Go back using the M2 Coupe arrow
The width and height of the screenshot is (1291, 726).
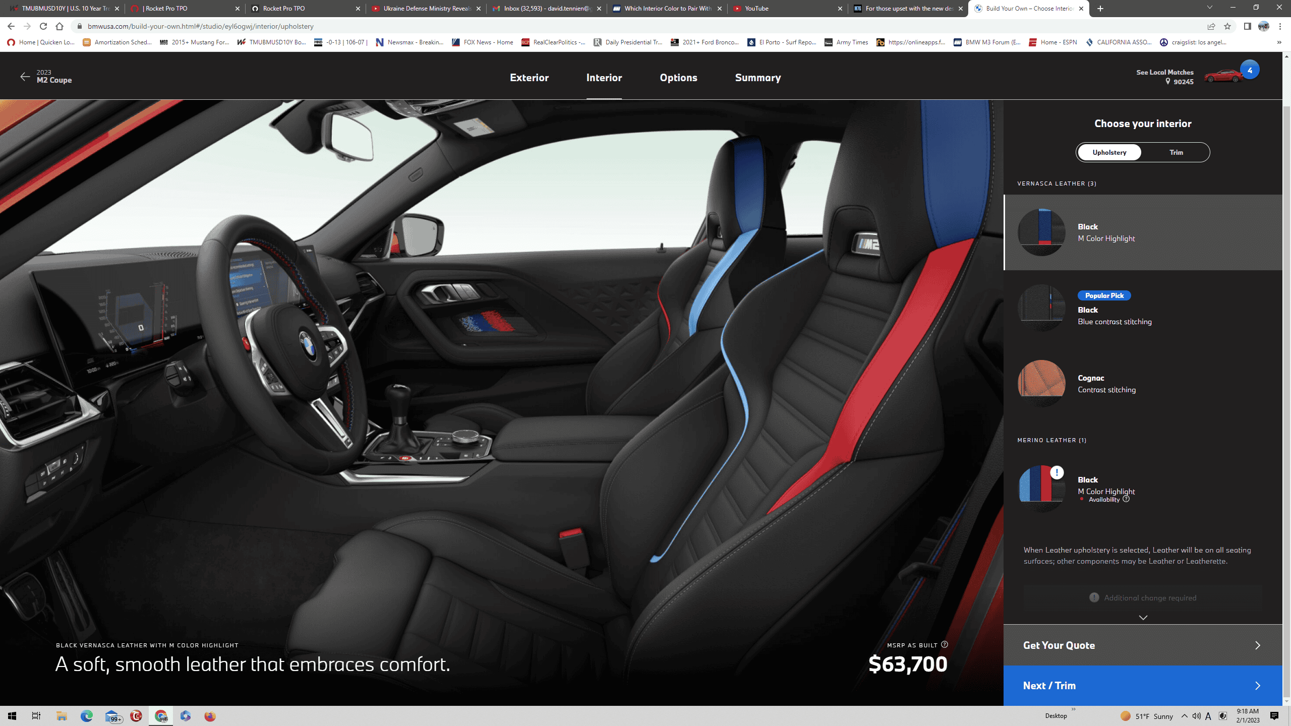tap(25, 77)
